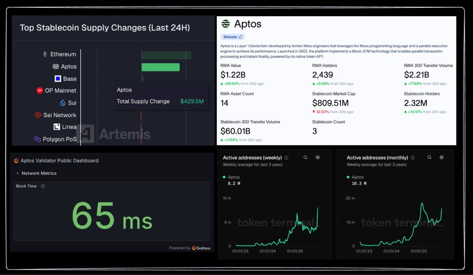Click the dark green Ethereum supply bar

click(x=166, y=55)
